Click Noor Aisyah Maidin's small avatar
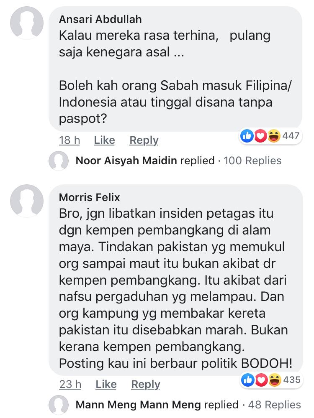This screenshot has width=314, height=418. pyautogui.click(x=59, y=161)
